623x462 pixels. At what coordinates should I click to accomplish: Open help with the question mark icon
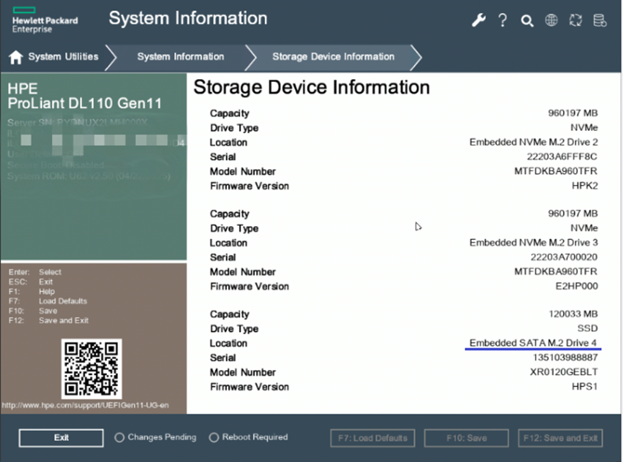click(x=503, y=20)
